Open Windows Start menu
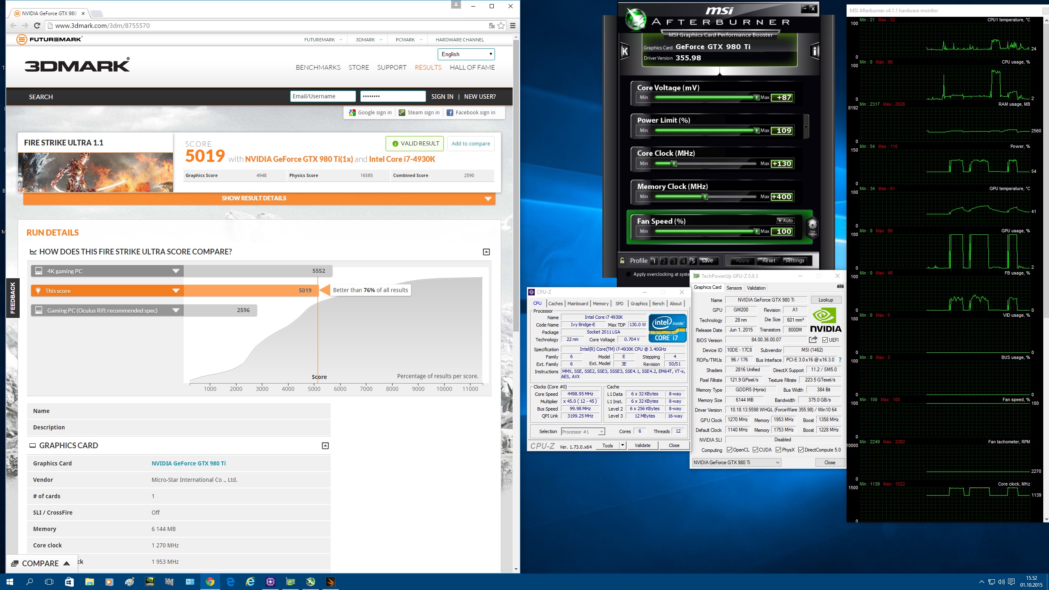The image size is (1049, 590). click(x=10, y=582)
